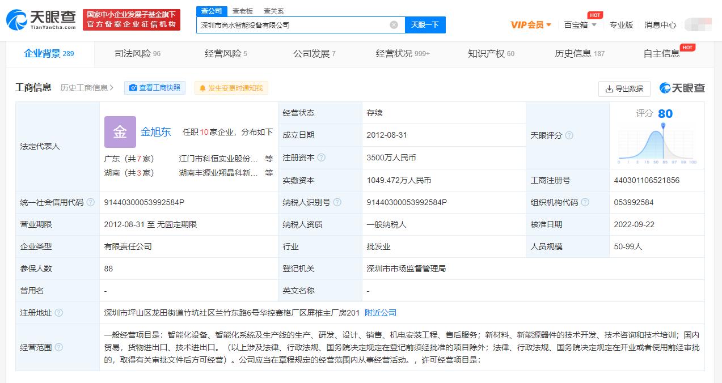
Task: Select the 参保人数 value 88
Action: point(109,269)
